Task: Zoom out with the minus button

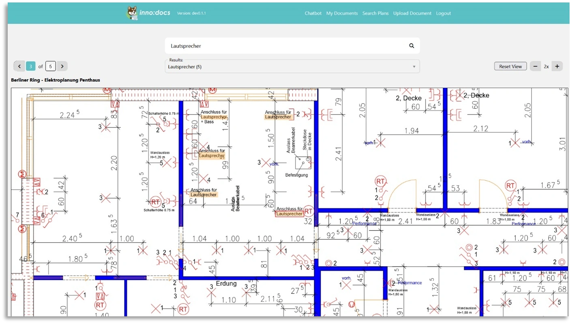Action: (535, 66)
